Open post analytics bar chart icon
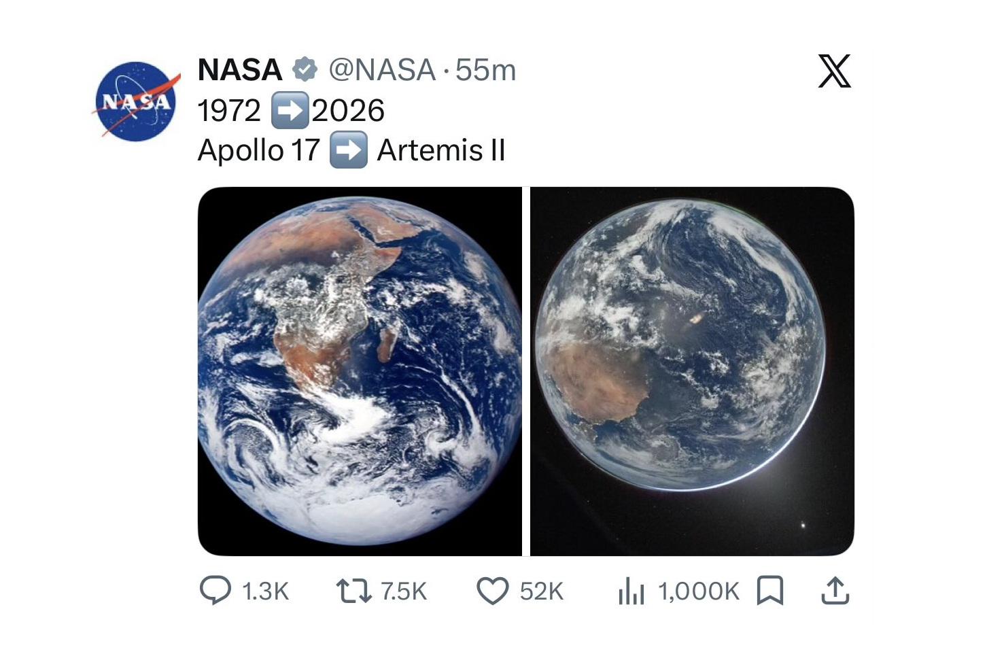987x656 pixels. click(x=631, y=591)
